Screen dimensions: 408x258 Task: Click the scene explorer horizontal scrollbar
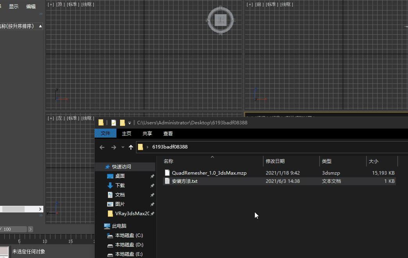pos(14,209)
